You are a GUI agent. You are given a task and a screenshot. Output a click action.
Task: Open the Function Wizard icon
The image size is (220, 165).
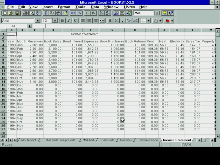tap(94, 13)
